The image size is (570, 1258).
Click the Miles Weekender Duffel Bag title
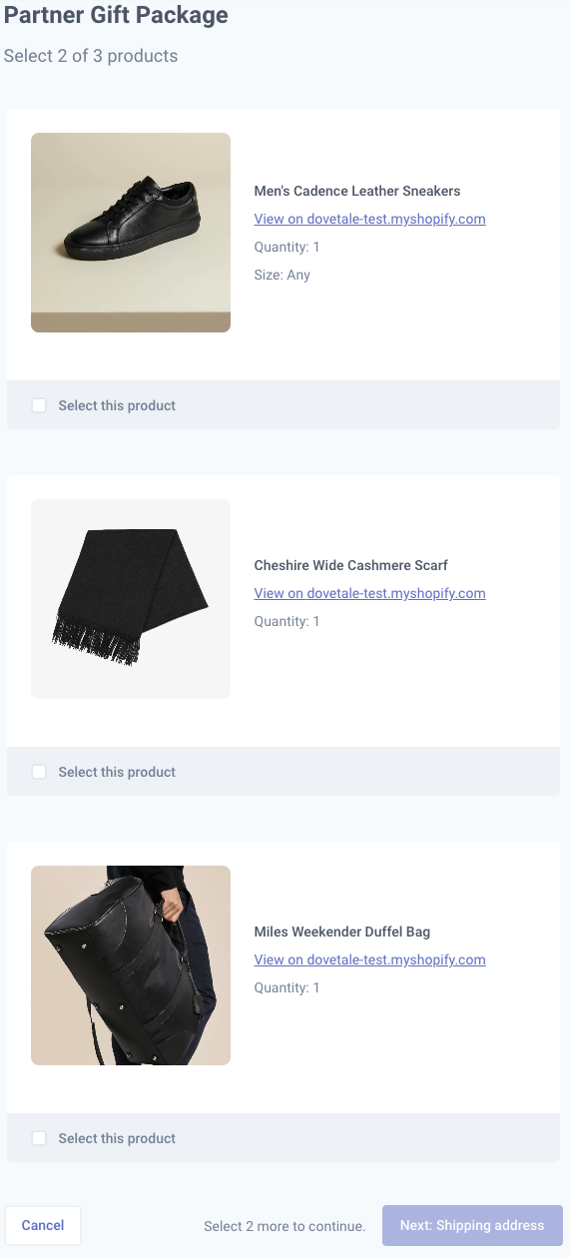click(342, 932)
